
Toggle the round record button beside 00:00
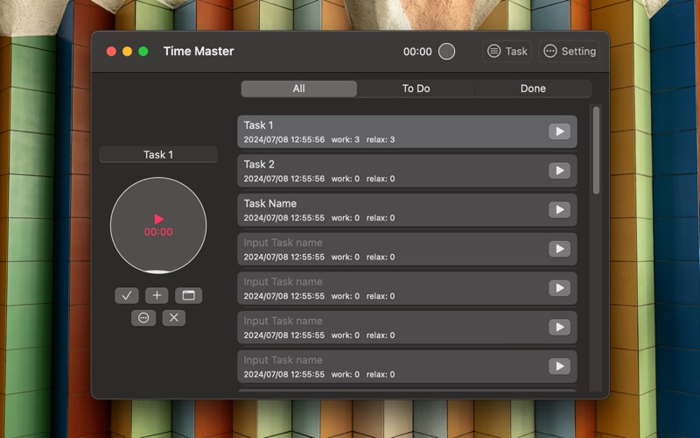click(x=446, y=52)
